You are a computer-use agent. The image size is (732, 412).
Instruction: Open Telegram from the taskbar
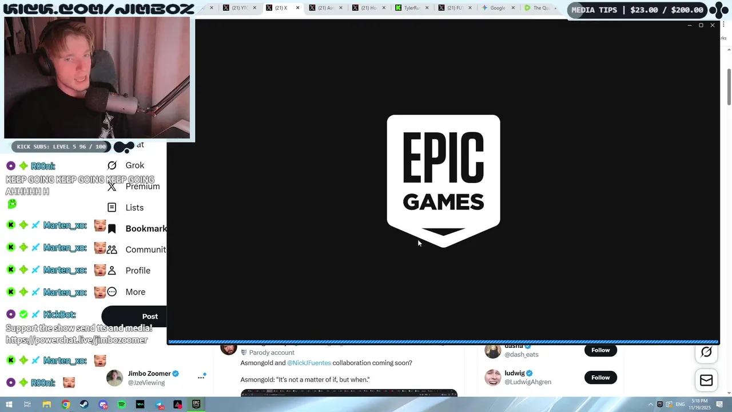click(x=159, y=405)
